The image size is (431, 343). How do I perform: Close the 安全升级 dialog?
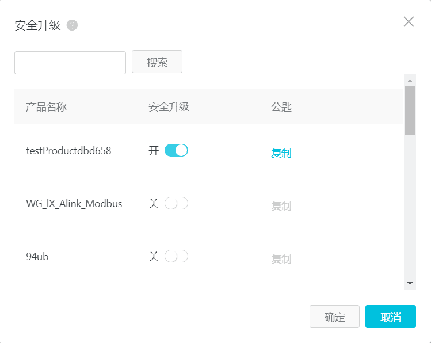click(x=409, y=22)
